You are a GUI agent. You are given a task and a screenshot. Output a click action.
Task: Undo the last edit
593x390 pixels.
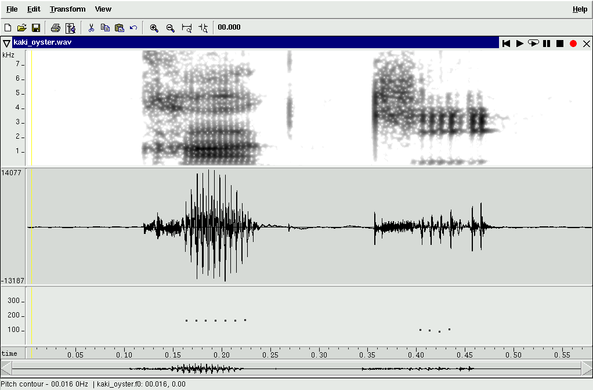(133, 27)
